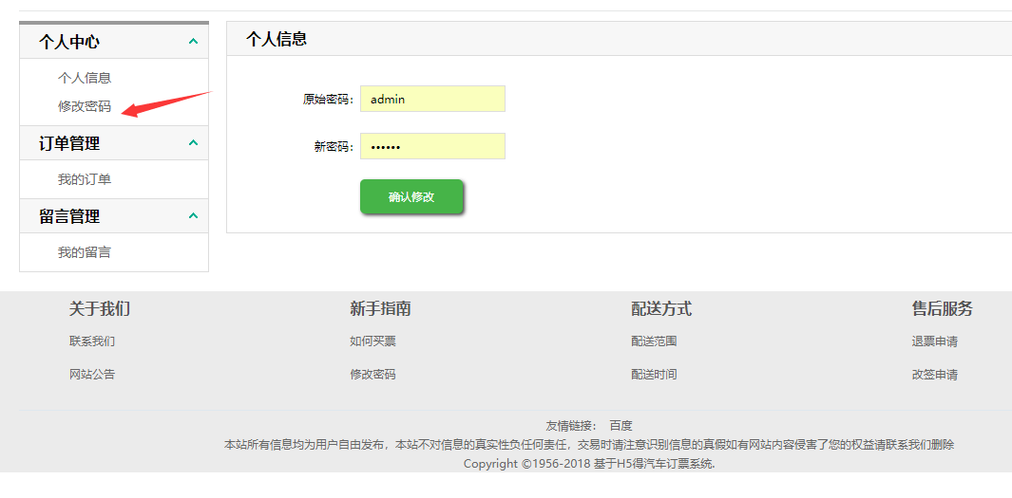Screen dimensions: 1012x498
Task: Click the 售后服务 footer heading
Action: click(943, 308)
